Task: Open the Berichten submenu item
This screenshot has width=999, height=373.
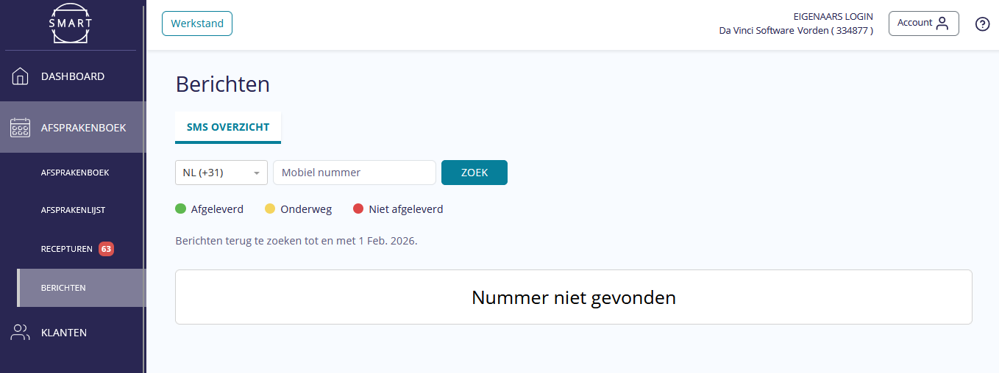Action: (63, 288)
